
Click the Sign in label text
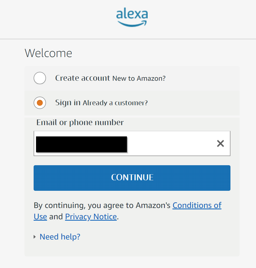(x=68, y=103)
